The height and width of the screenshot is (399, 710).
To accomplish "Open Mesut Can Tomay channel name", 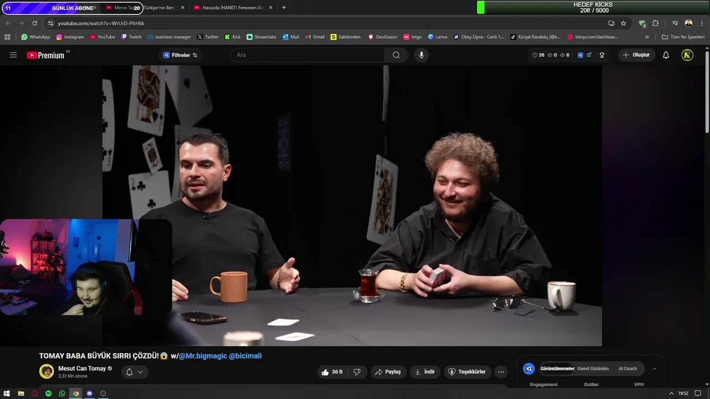I will (82, 369).
